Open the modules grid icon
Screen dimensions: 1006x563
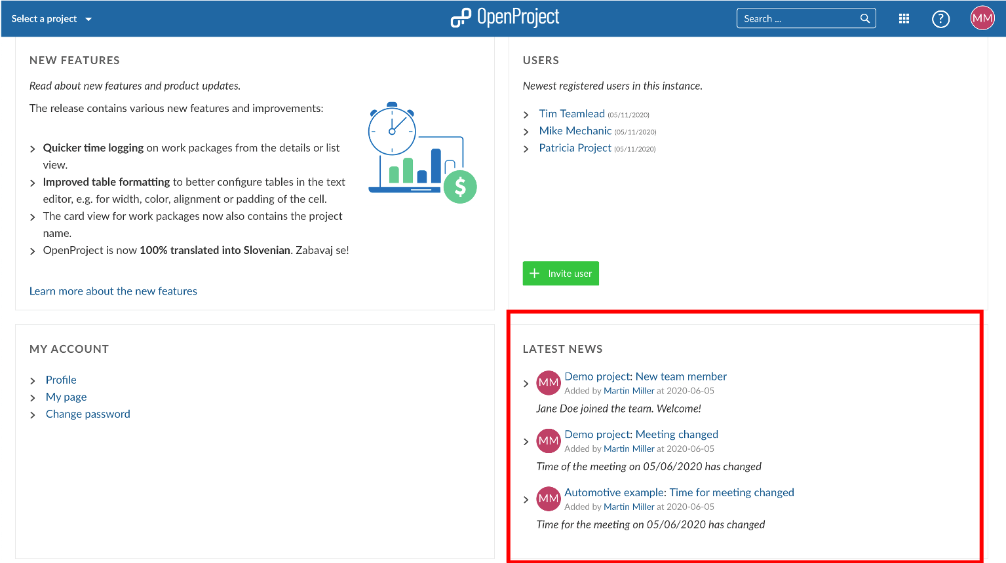point(904,18)
